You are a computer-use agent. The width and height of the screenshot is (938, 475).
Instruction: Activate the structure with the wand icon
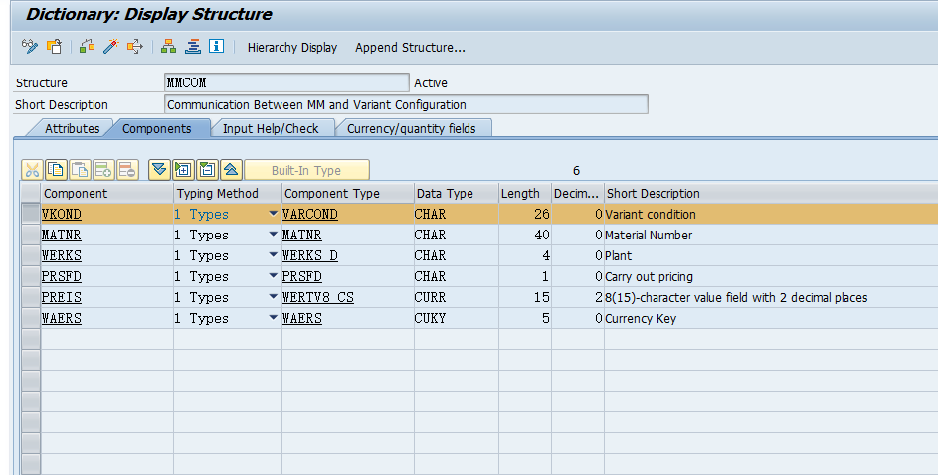click(x=111, y=47)
